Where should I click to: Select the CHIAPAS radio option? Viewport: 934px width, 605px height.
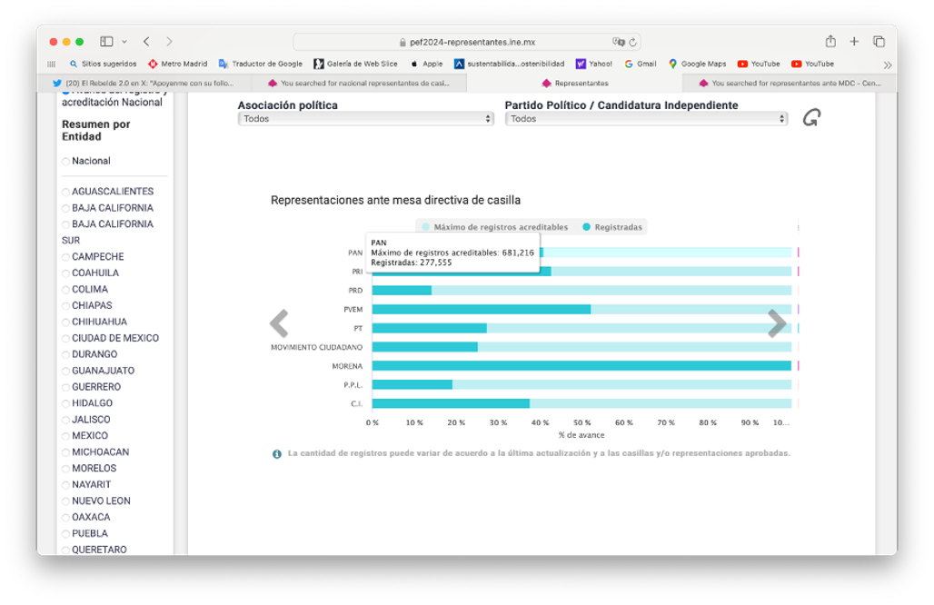coord(65,306)
